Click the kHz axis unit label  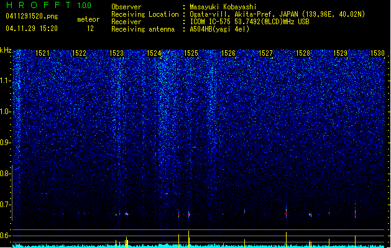pyautogui.click(x=6, y=50)
